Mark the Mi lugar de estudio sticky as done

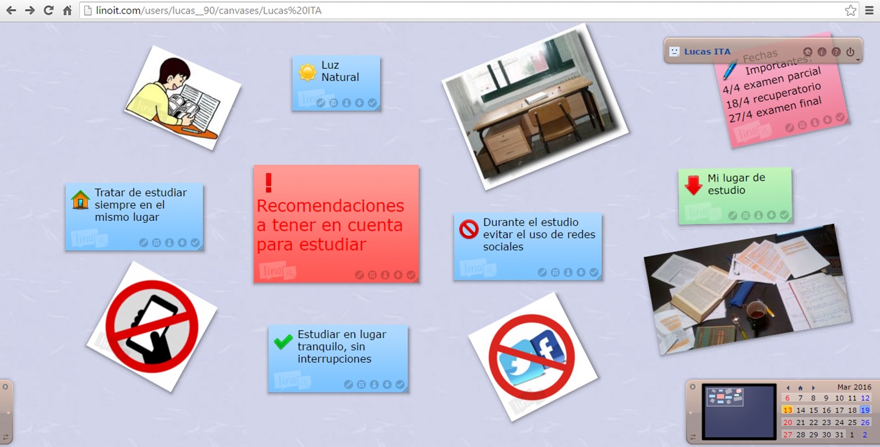coord(784,215)
